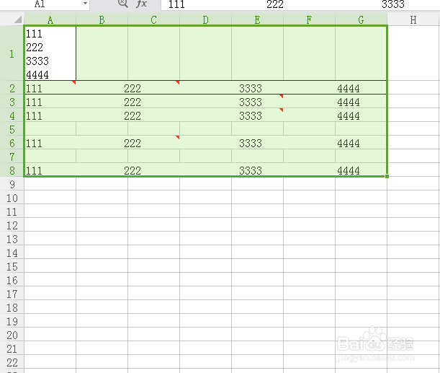Click the select-all corner triangle
Viewport: 440px width, 373px height.
18,19
